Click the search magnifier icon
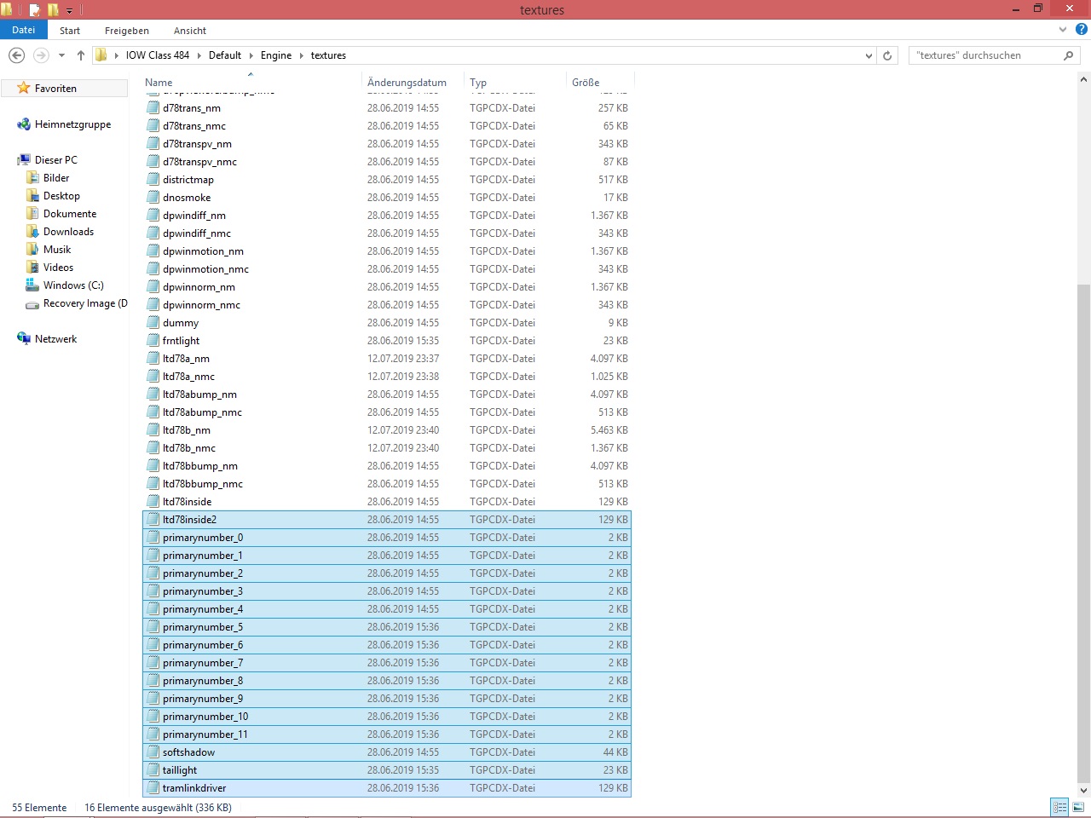The image size is (1091, 818). pos(1068,55)
